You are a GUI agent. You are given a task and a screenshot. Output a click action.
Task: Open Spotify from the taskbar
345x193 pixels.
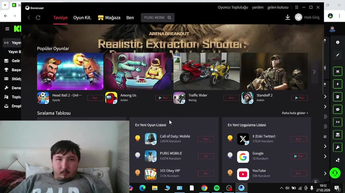click(217, 188)
